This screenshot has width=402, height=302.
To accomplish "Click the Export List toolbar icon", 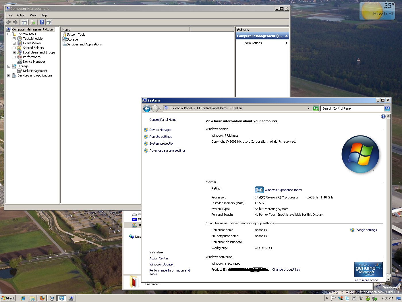I will point(33,22).
